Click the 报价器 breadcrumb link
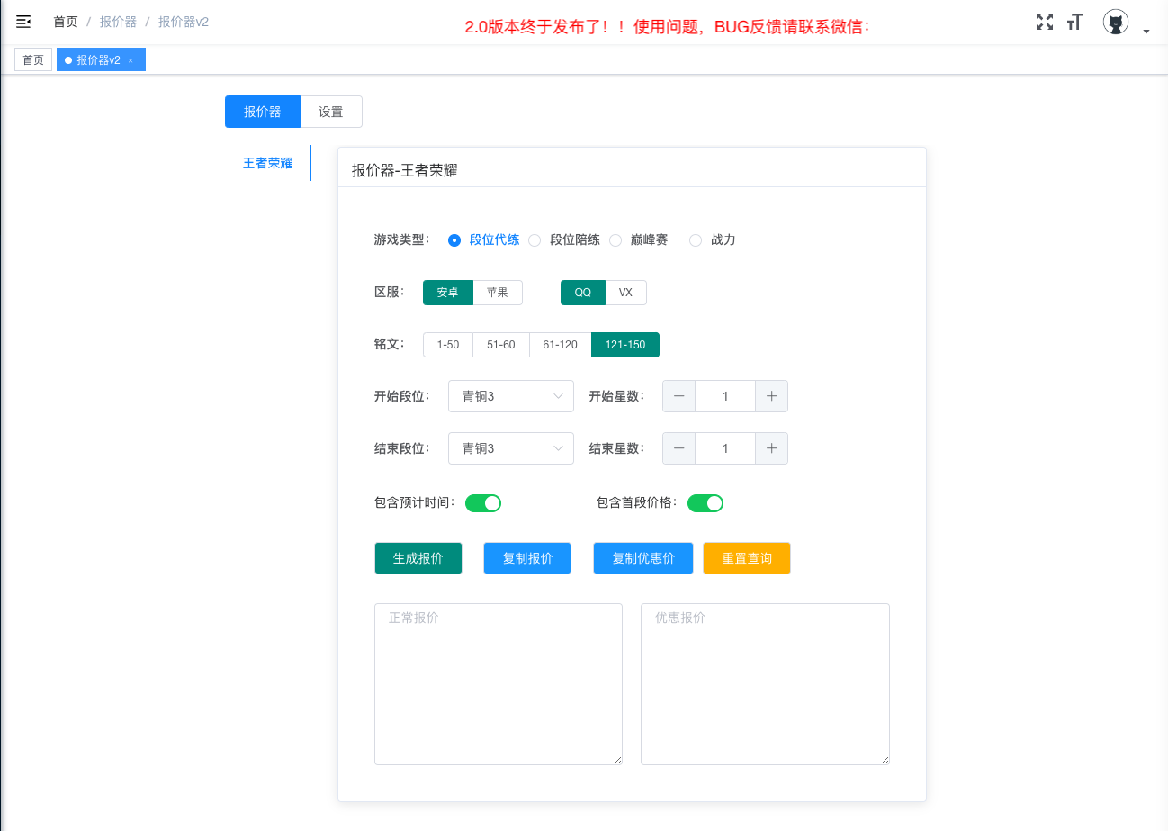 (x=118, y=22)
